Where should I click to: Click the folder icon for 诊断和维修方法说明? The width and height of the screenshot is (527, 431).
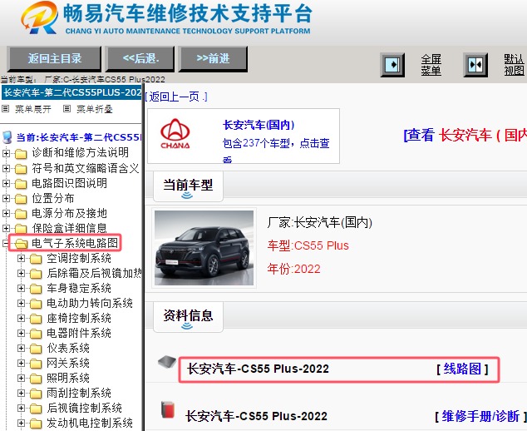(x=21, y=154)
